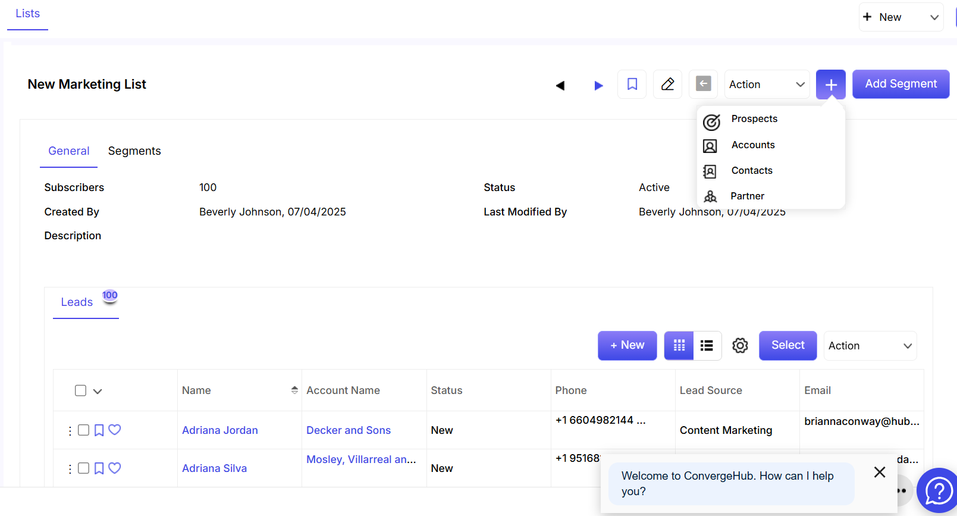Image resolution: width=957 pixels, height=516 pixels.
Task: Expand the select-all chevron menu
Action: (98, 391)
